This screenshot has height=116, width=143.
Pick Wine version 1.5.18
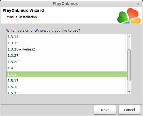[x=67, y=87]
